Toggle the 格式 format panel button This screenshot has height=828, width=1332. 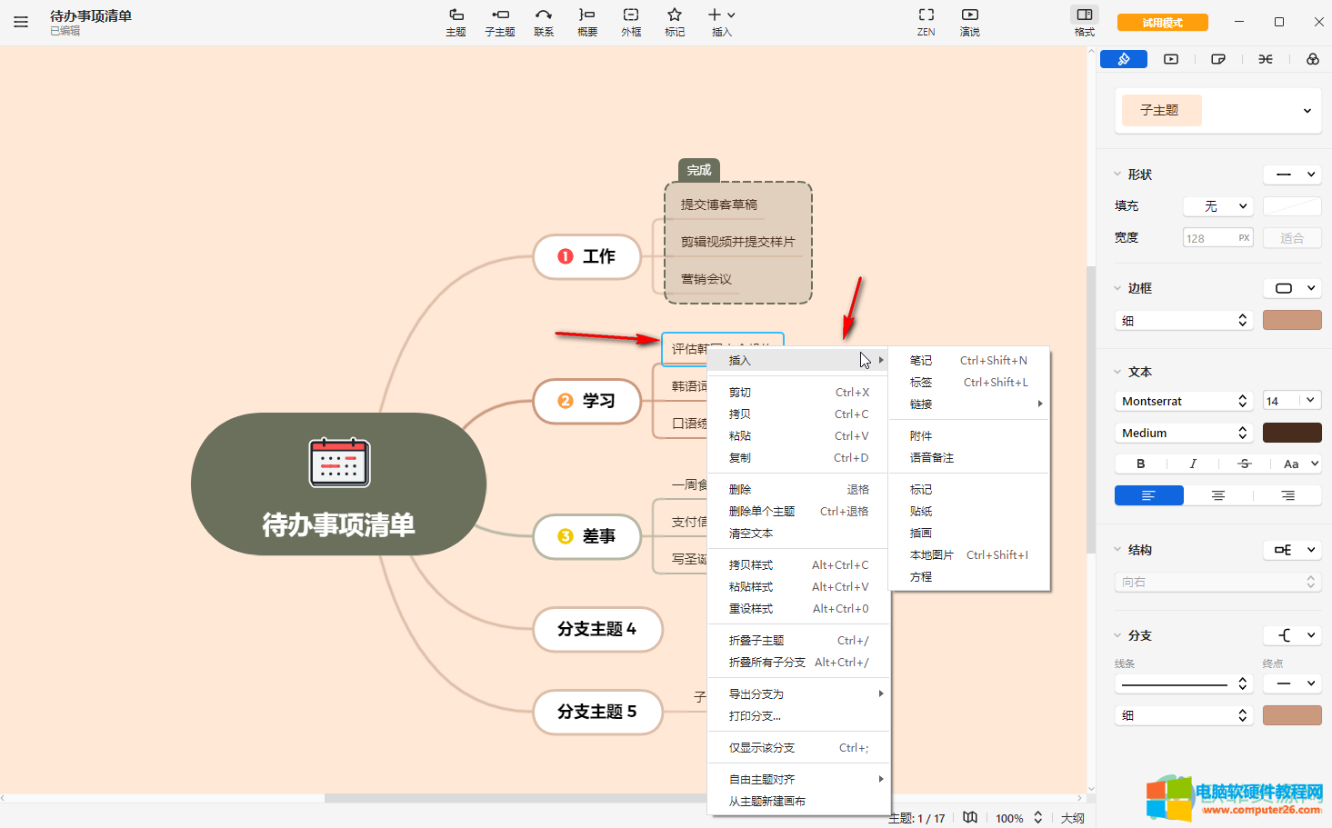[1085, 22]
